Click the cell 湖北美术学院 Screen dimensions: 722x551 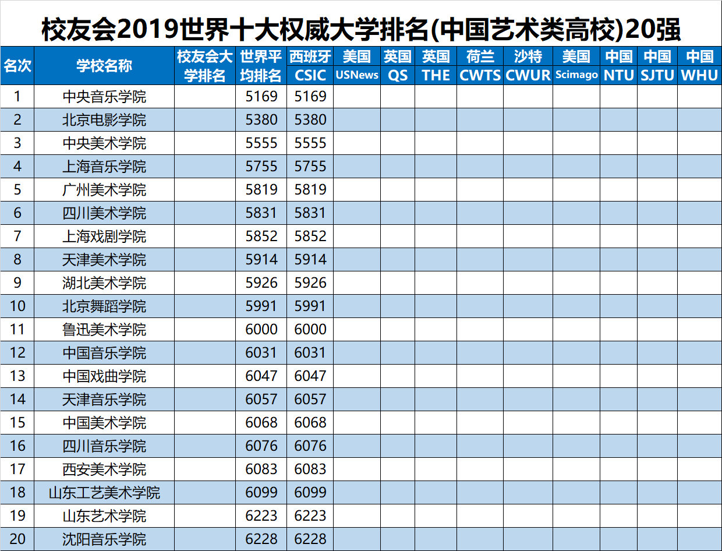pyautogui.click(x=104, y=283)
